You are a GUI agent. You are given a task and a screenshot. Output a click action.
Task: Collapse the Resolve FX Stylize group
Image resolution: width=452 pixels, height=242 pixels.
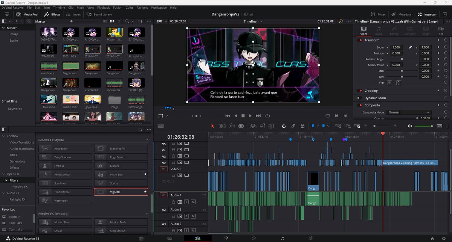pyautogui.click(x=147, y=140)
